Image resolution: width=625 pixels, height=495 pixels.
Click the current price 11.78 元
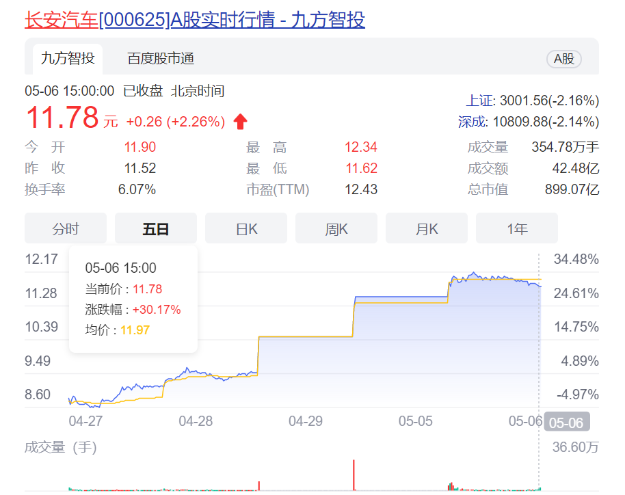[x=72, y=118]
